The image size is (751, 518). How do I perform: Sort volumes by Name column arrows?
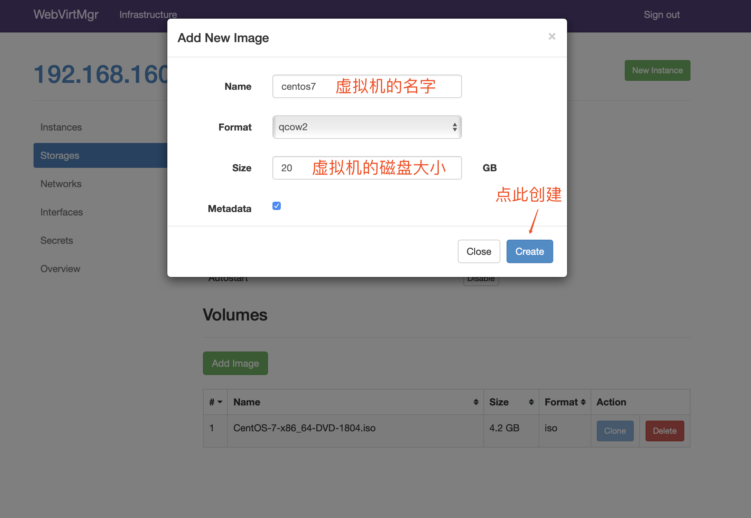476,402
